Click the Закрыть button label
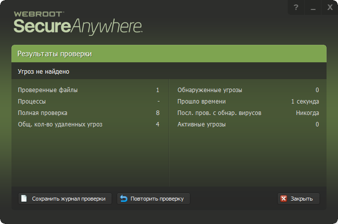 click(x=302, y=199)
